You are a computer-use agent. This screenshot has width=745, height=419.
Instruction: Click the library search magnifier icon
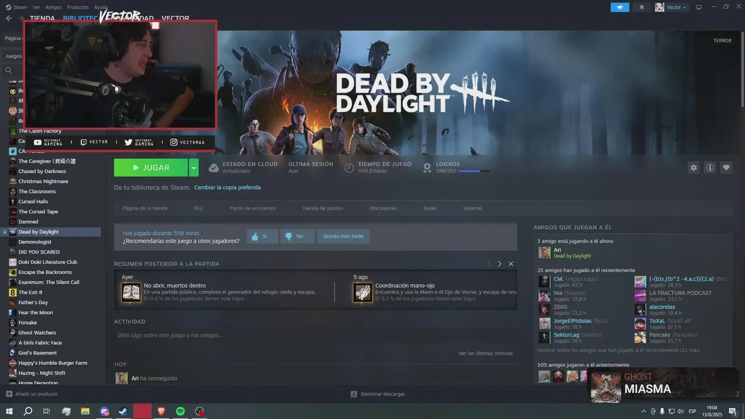tap(8, 70)
